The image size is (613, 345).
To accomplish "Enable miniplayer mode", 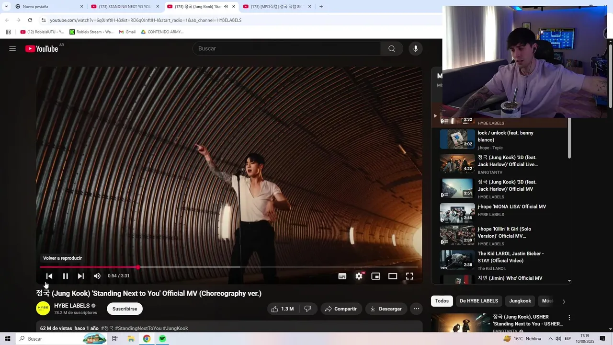I will (x=376, y=276).
